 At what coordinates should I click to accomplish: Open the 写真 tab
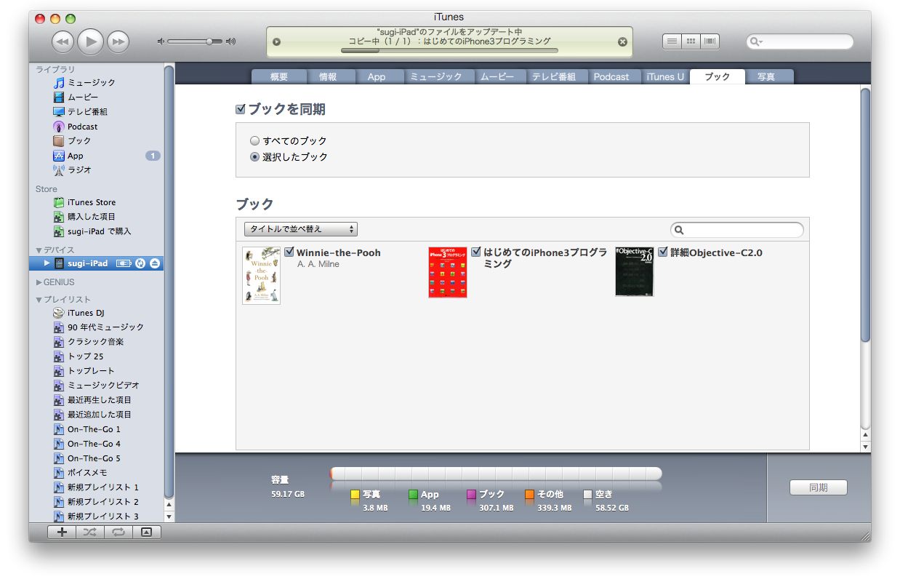[766, 76]
